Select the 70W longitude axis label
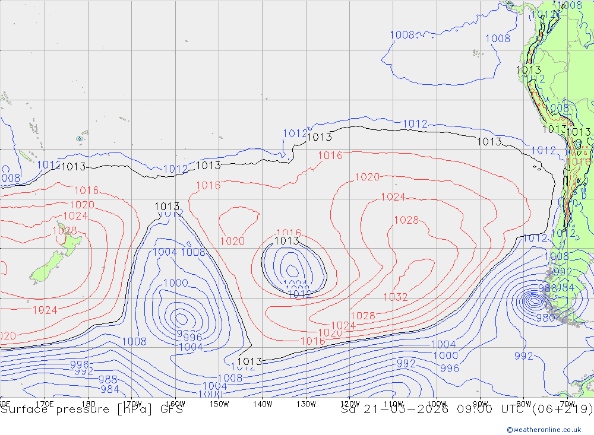 pos(567,404)
